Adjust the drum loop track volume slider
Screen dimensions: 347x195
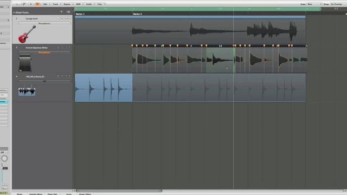[44, 81]
